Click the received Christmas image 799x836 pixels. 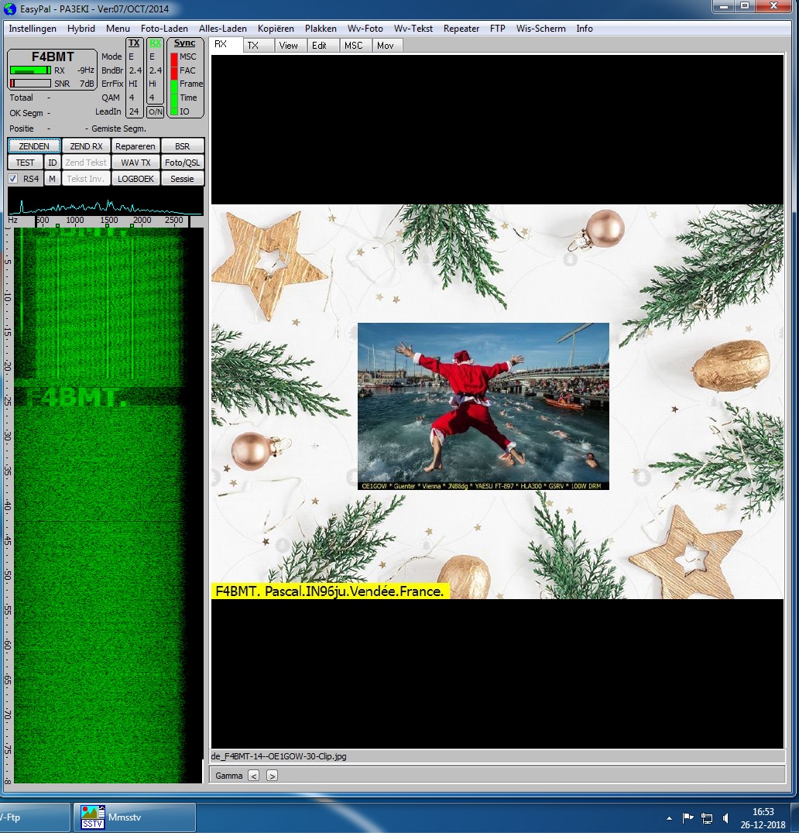[x=497, y=402]
